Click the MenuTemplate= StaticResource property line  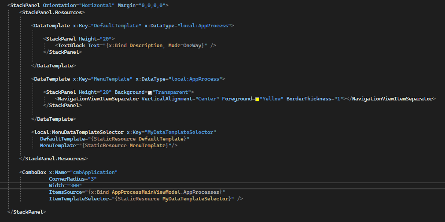[109, 145]
